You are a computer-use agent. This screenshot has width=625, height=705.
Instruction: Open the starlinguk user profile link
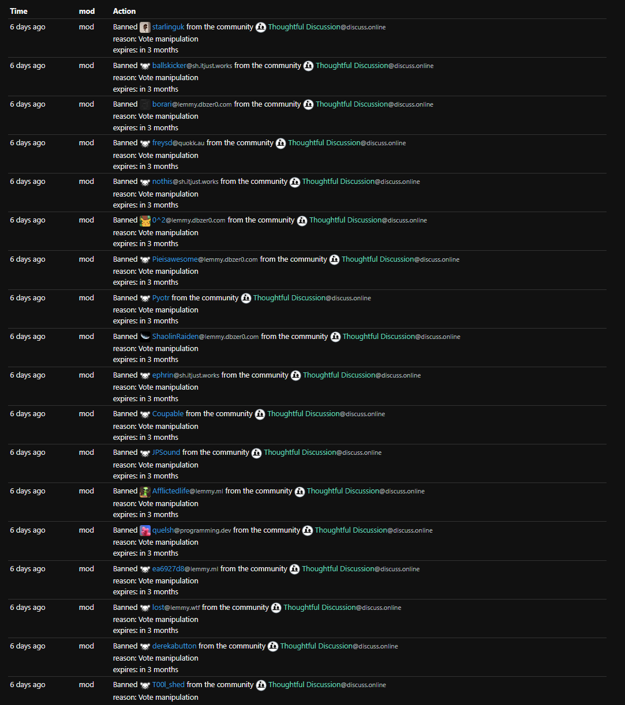pos(168,27)
